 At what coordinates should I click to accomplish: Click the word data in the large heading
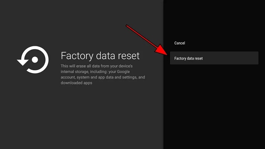click(104, 56)
